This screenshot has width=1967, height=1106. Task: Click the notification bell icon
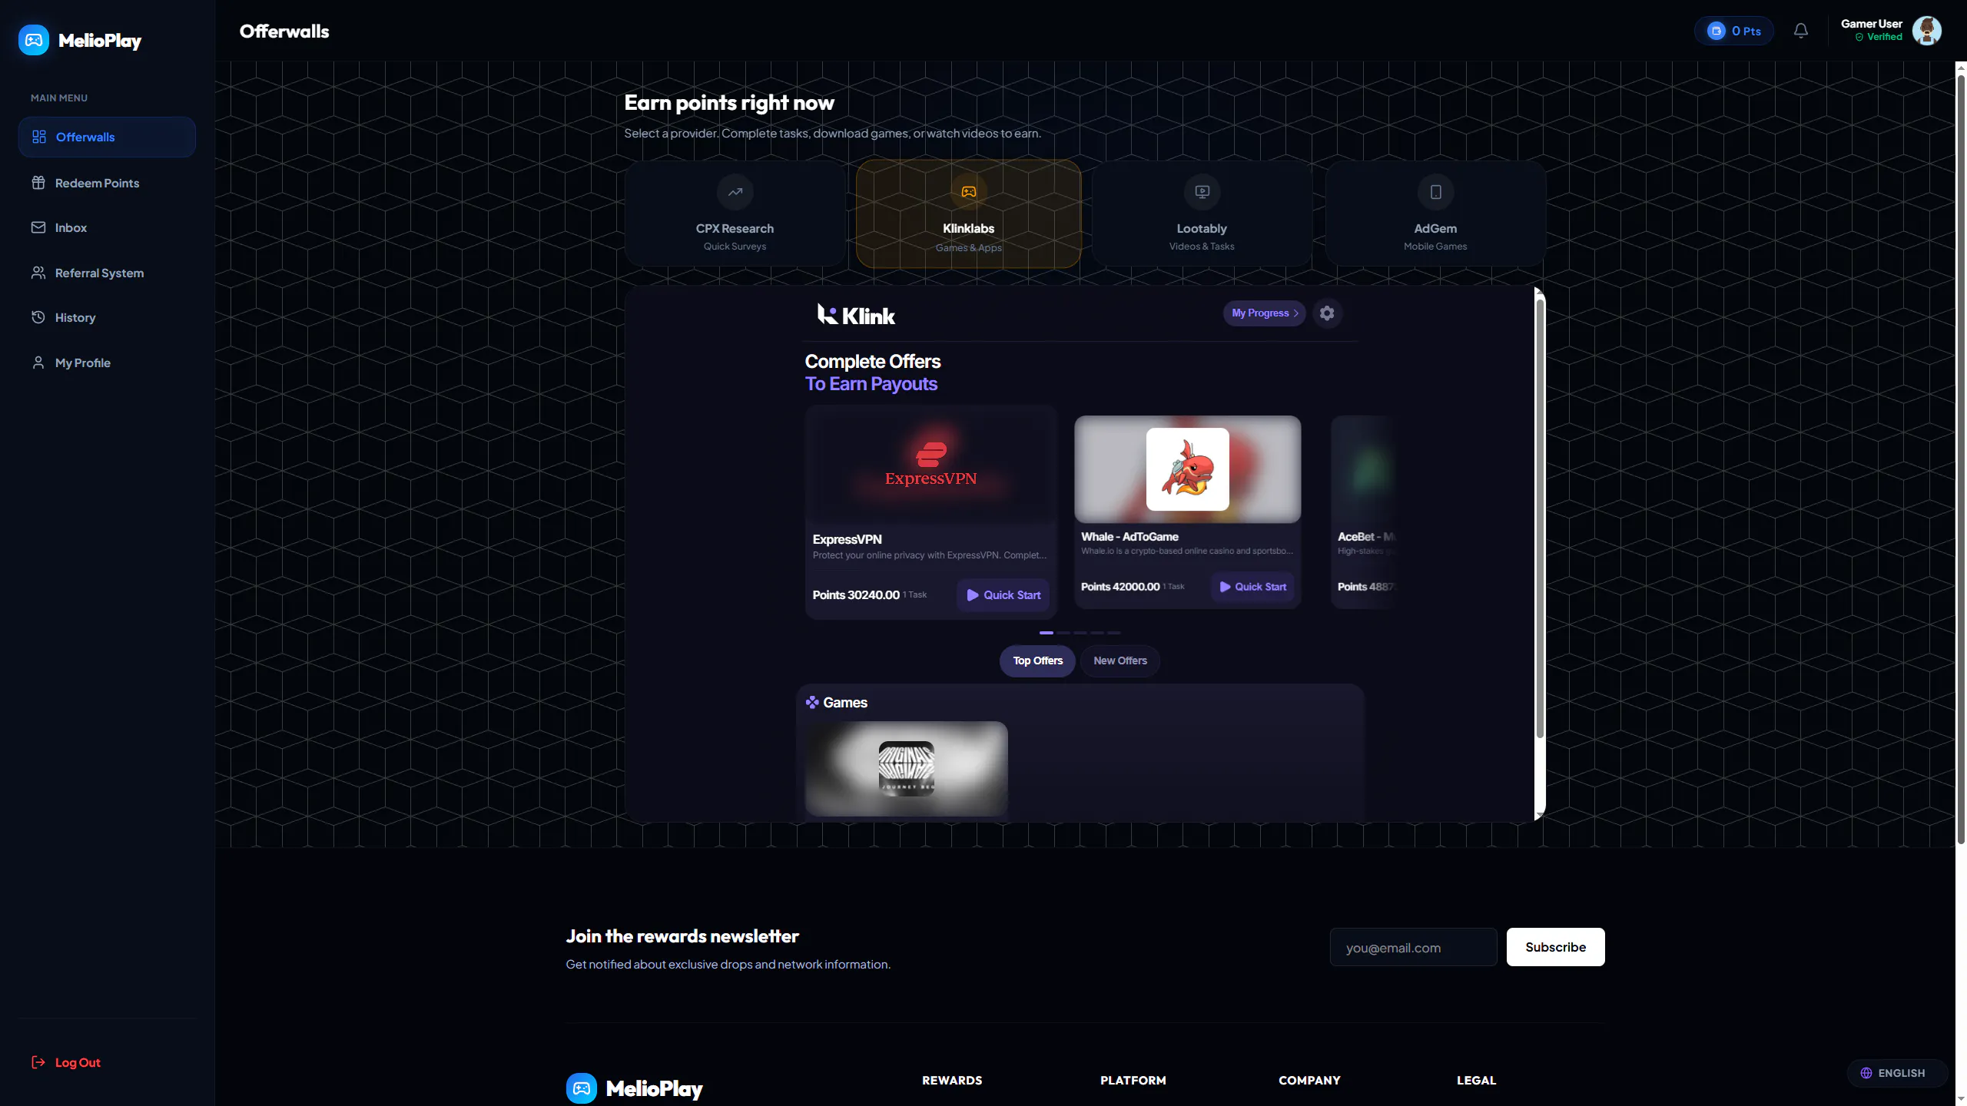click(x=1801, y=31)
